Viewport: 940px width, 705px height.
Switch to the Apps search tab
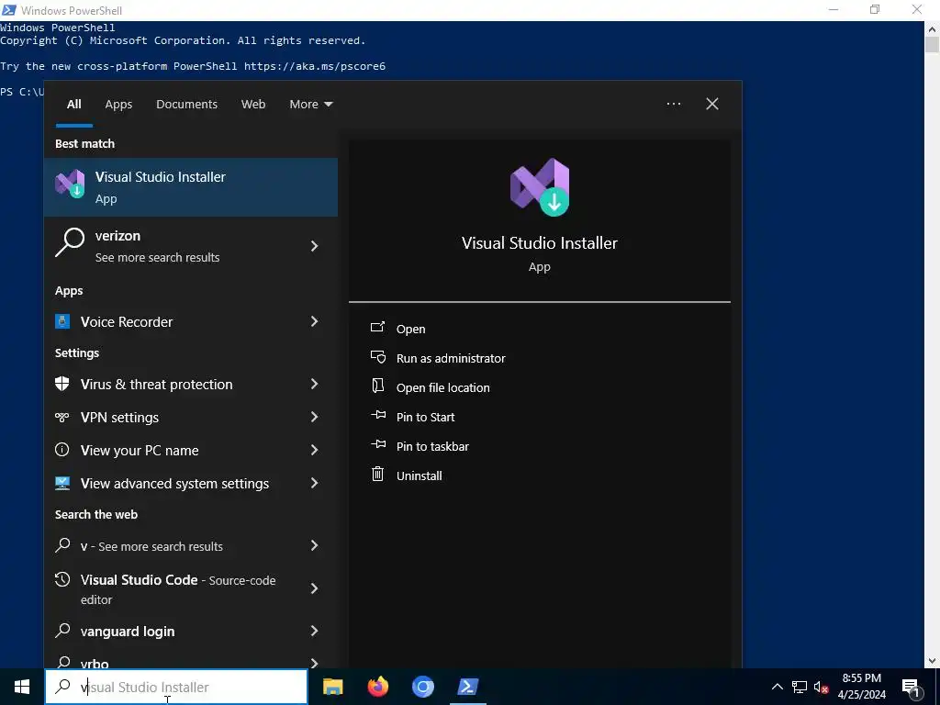[x=118, y=105]
